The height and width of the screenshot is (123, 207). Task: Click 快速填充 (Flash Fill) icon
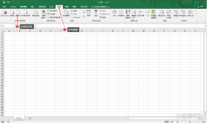[121, 13]
